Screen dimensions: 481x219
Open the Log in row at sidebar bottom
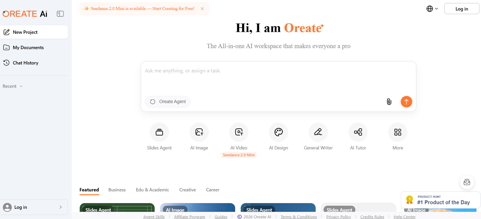(34, 207)
